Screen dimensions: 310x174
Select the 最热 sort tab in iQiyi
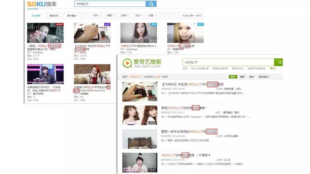(x=252, y=77)
